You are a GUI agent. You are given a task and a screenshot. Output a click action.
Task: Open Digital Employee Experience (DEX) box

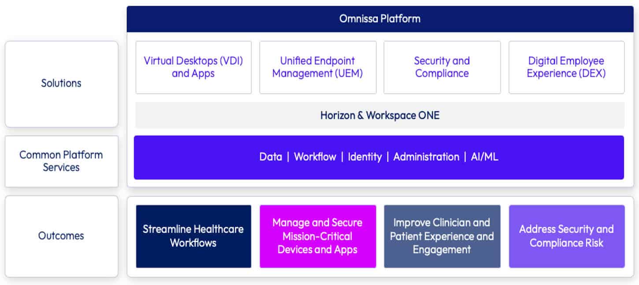click(566, 67)
